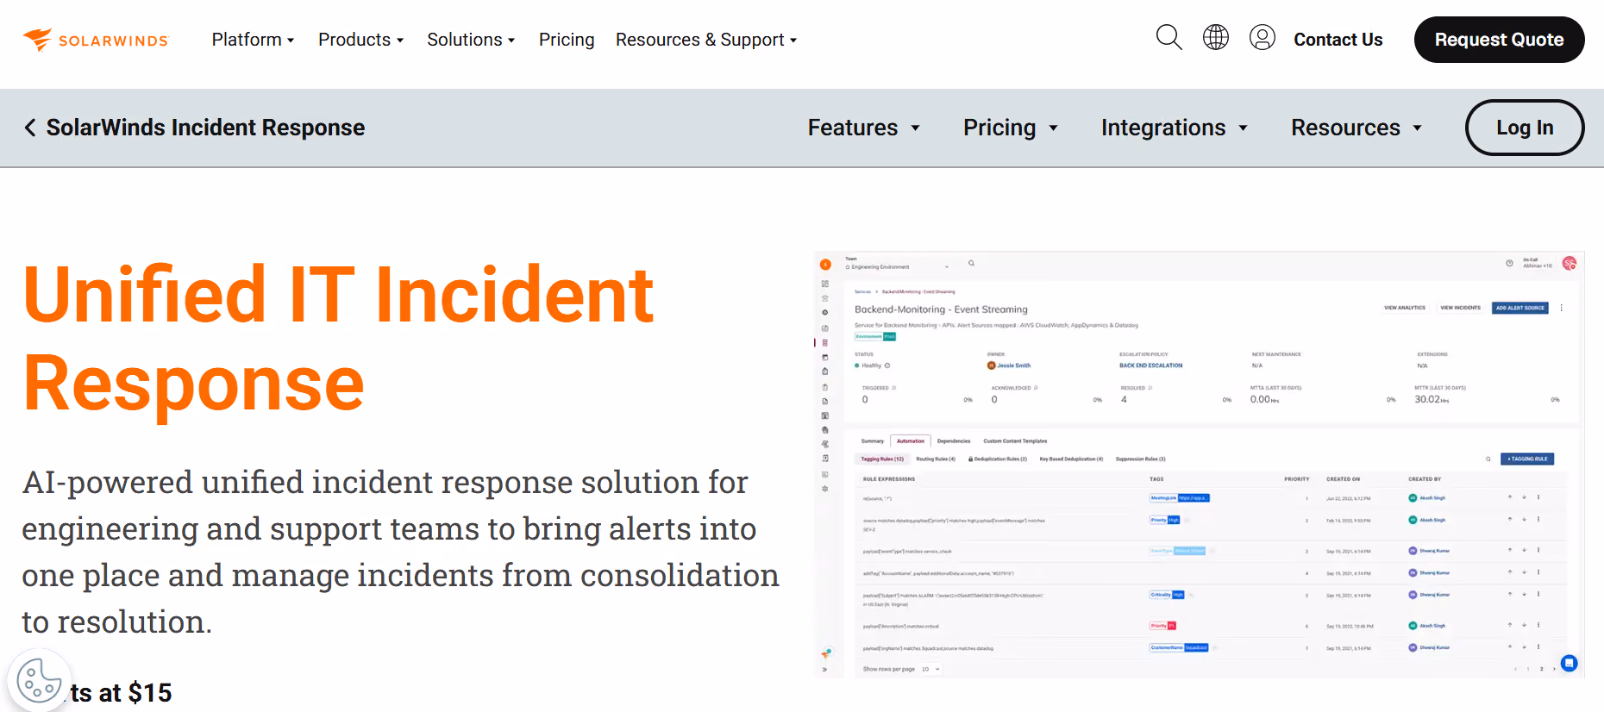Open the site search magnifier icon
The width and height of the screenshot is (1604, 712).
[x=1169, y=38]
